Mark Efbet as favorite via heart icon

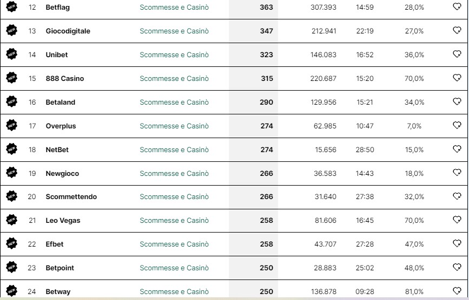[x=457, y=244]
